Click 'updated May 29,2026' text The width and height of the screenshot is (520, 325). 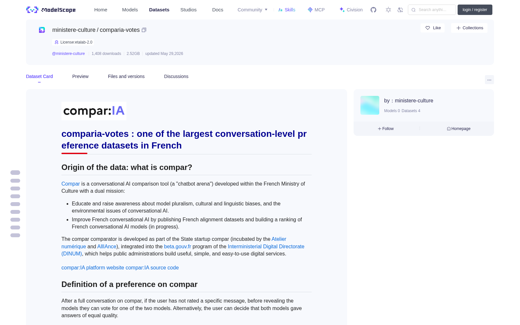164,54
